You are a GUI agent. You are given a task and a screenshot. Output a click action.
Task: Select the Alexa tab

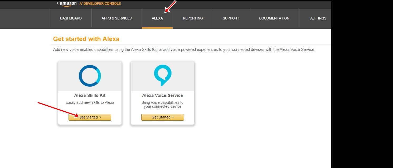[x=157, y=18]
